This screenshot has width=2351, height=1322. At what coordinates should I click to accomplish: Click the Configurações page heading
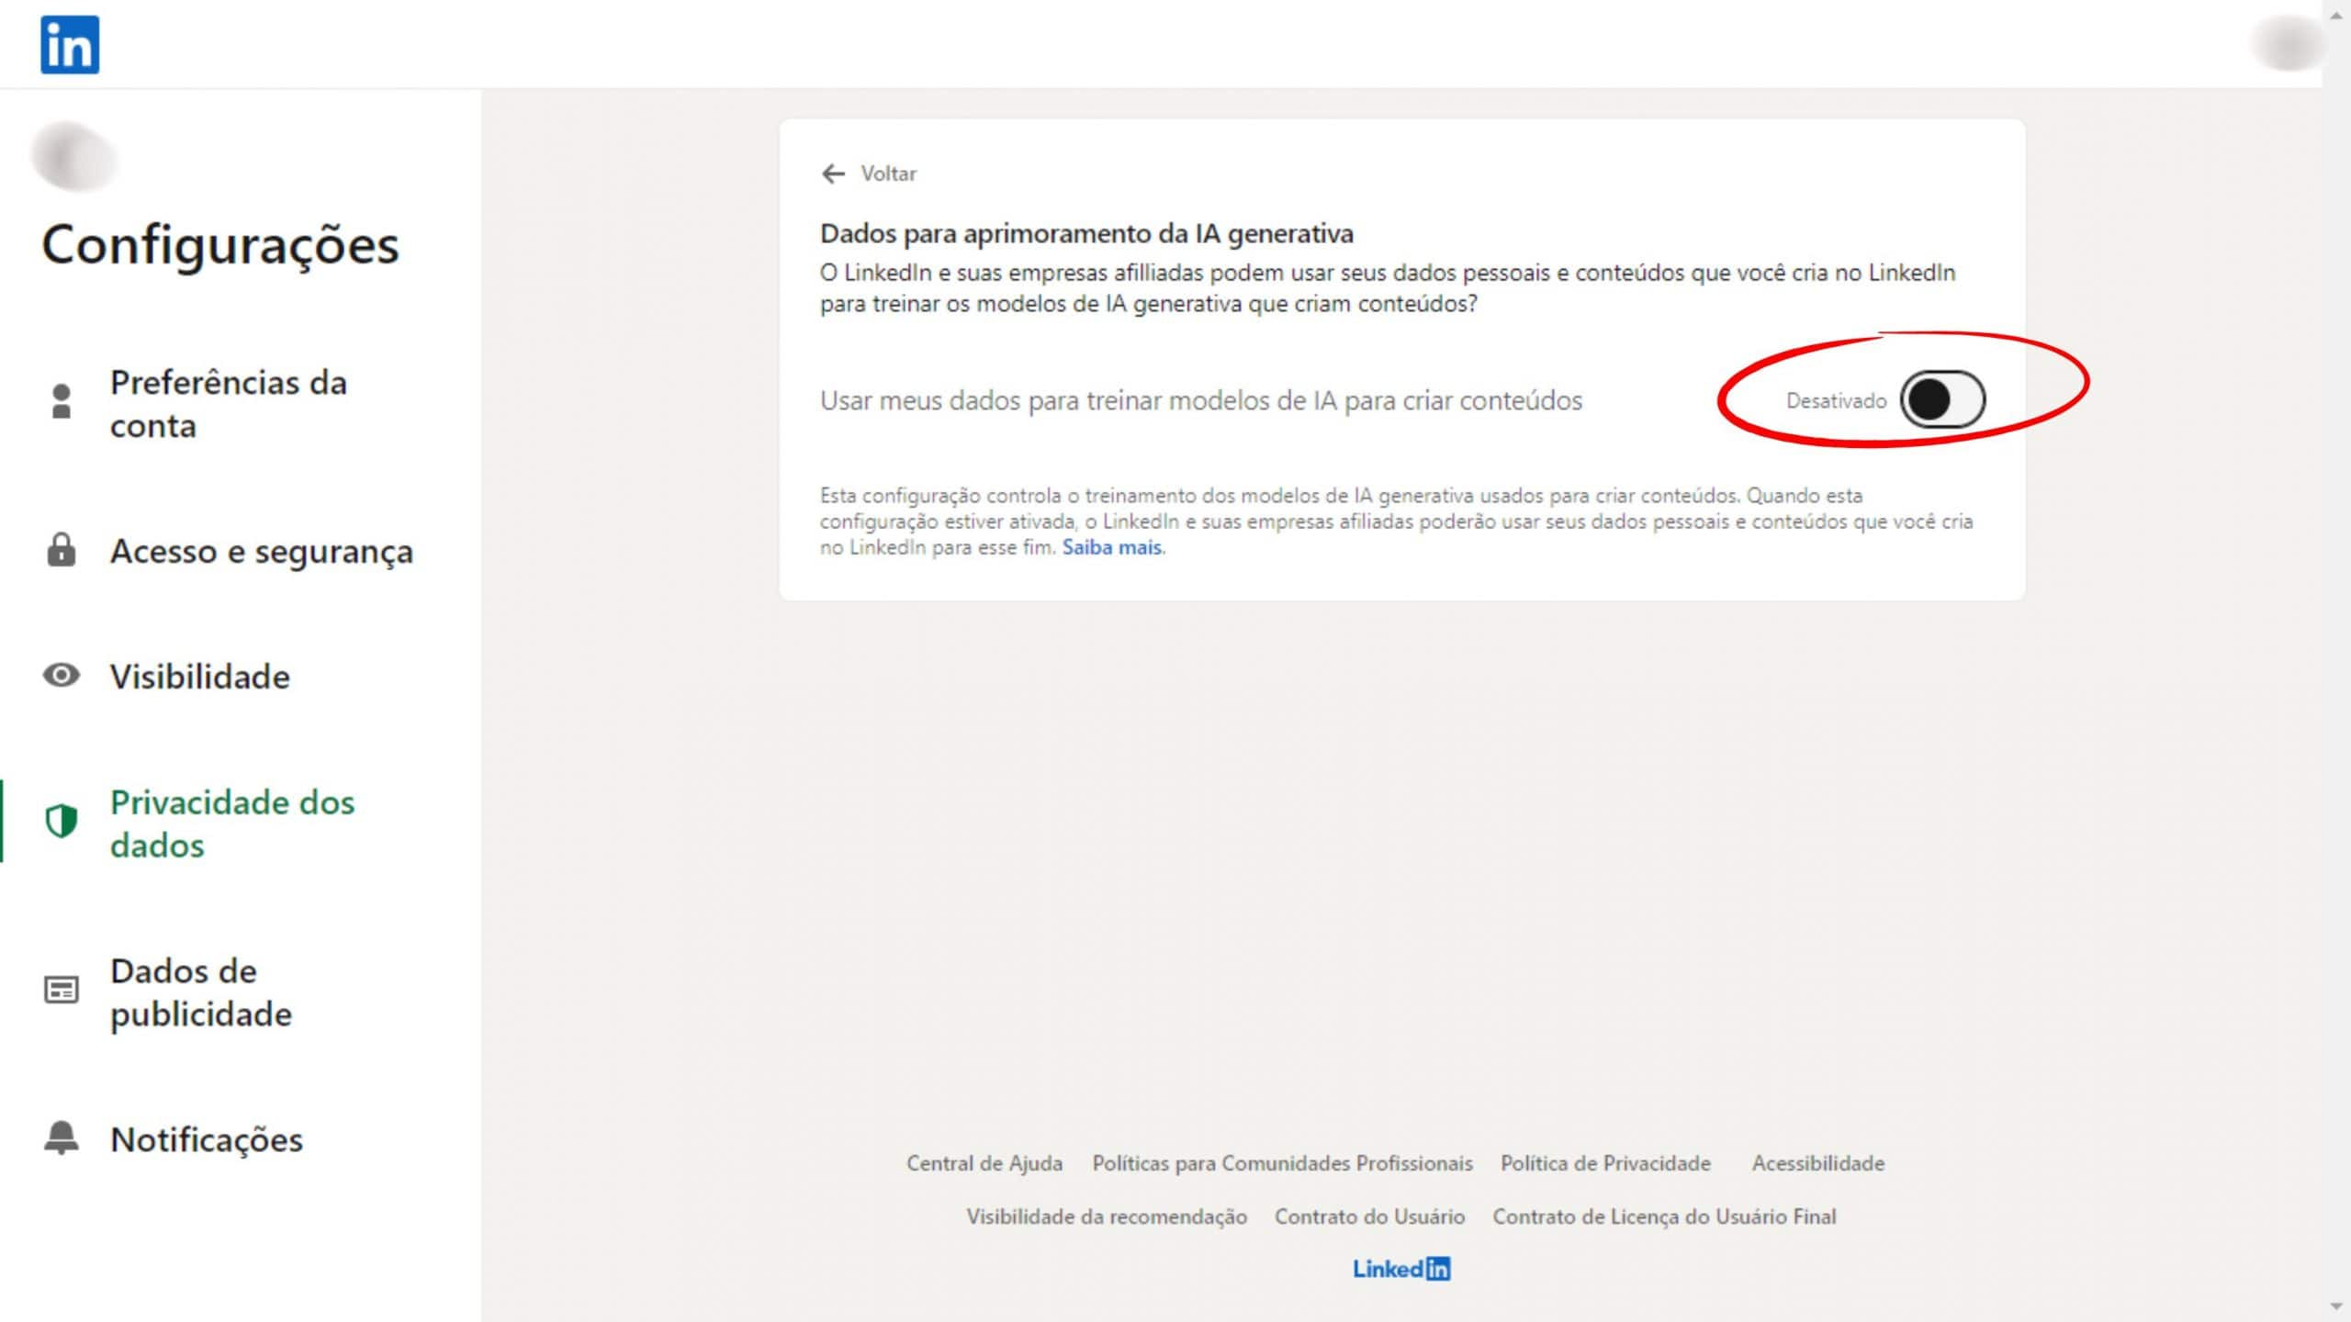tap(220, 245)
